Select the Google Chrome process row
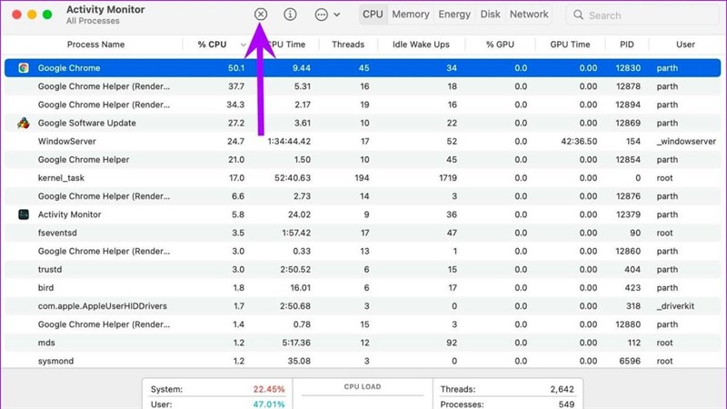 [363, 67]
